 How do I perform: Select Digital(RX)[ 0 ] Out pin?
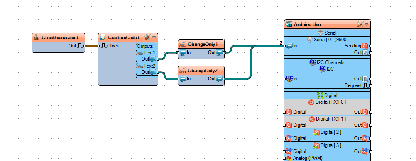pos(365,112)
